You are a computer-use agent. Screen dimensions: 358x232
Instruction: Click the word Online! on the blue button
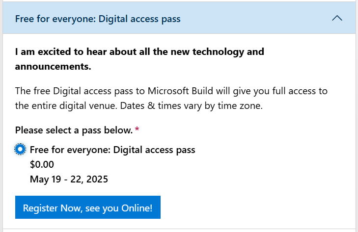click(x=137, y=208)
